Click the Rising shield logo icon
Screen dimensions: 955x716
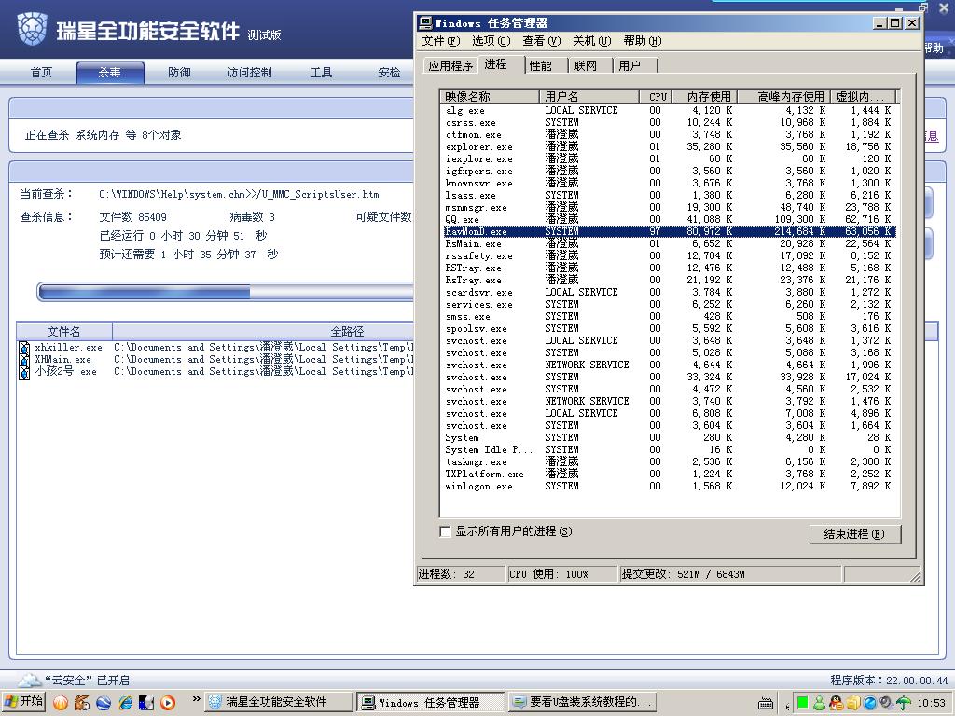[x=32, y=29]
